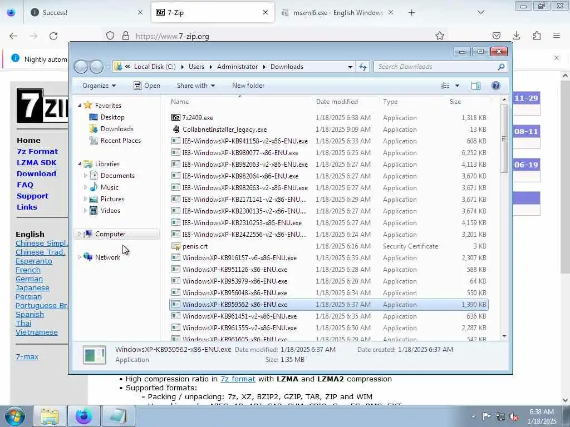Open Explorer help question mark icon
This screenshot has height=427, width=570.
pyautogui.click(x=495, y=86)
